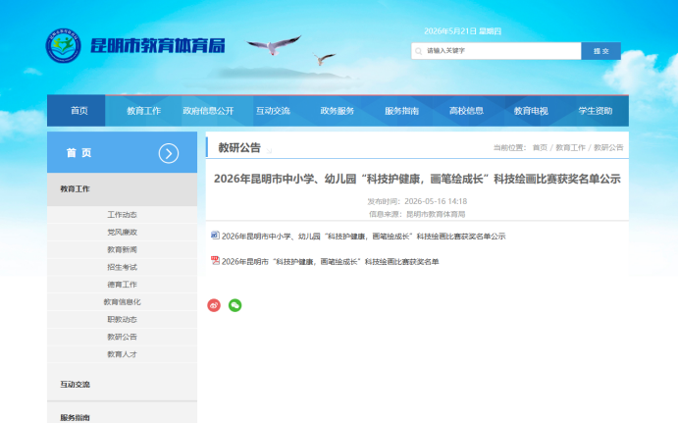Screen dimensions: 678x423
Task: Click the article title about 科技绘画比赛获奖名单公示
Action: point(417,179)
